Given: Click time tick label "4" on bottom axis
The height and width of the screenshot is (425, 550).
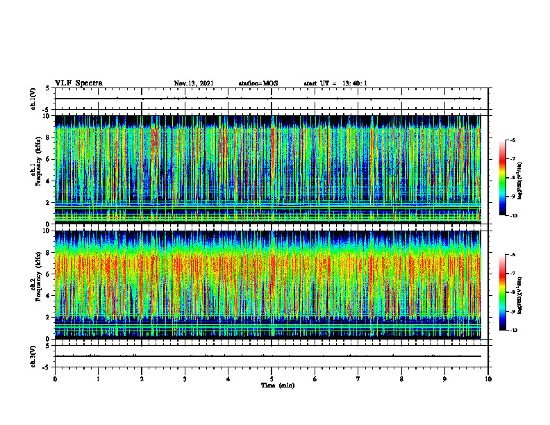Looking at the screenshot, I should coord(228,379).
